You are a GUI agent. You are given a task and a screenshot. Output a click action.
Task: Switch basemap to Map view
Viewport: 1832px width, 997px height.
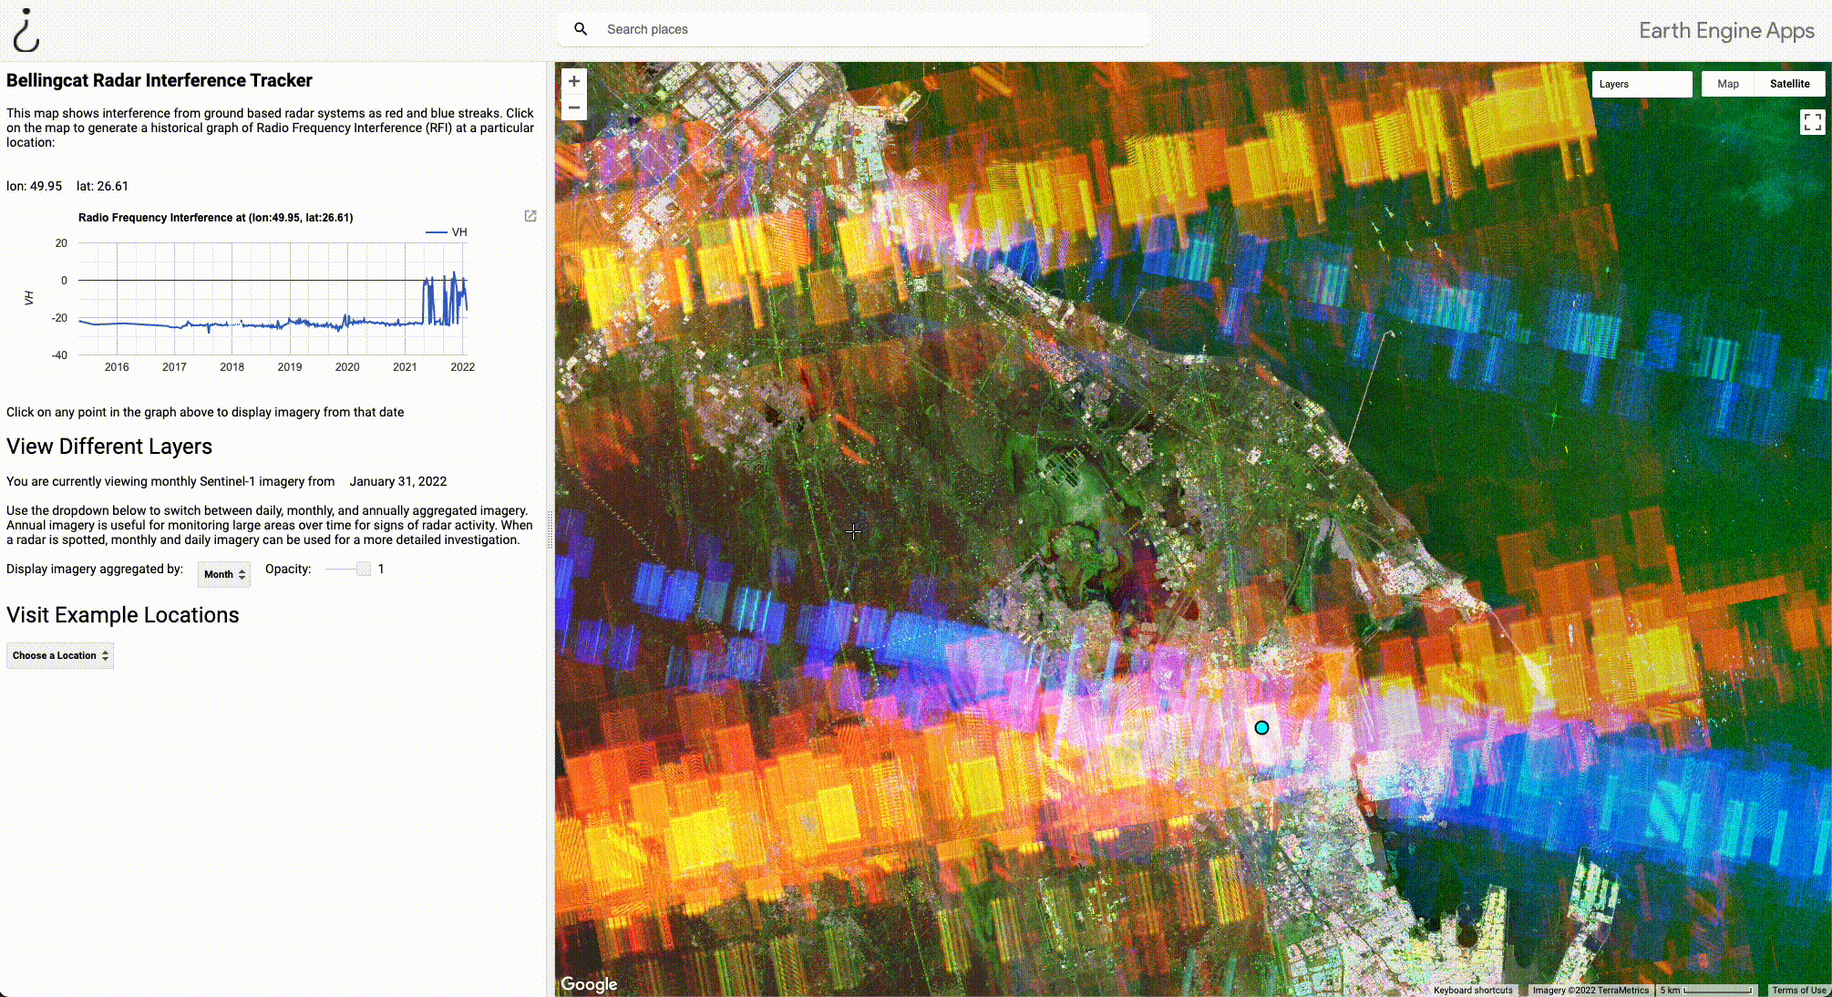click(x=1727, y=84)
